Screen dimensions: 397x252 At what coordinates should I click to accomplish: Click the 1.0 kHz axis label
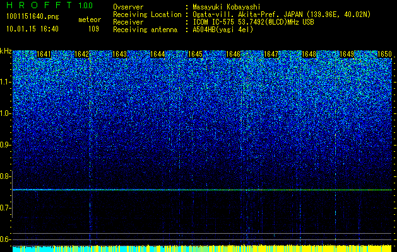[5, 114]
